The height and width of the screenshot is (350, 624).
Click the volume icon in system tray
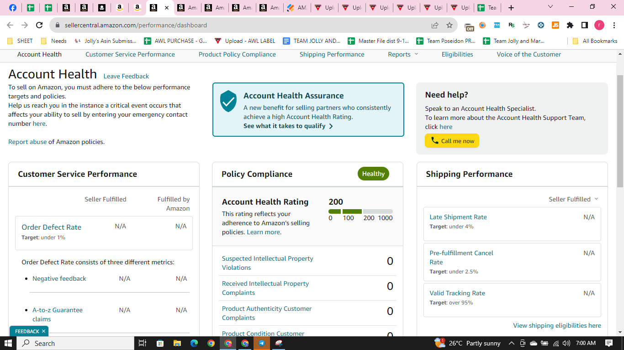(566, 343)
